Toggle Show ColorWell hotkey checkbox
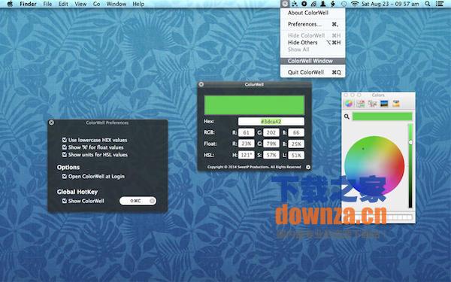 click(x=65, y=201)
